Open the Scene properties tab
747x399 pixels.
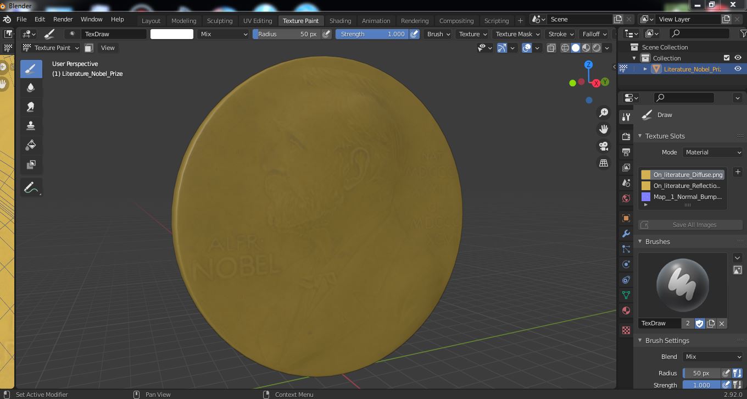tap(626, 182)
